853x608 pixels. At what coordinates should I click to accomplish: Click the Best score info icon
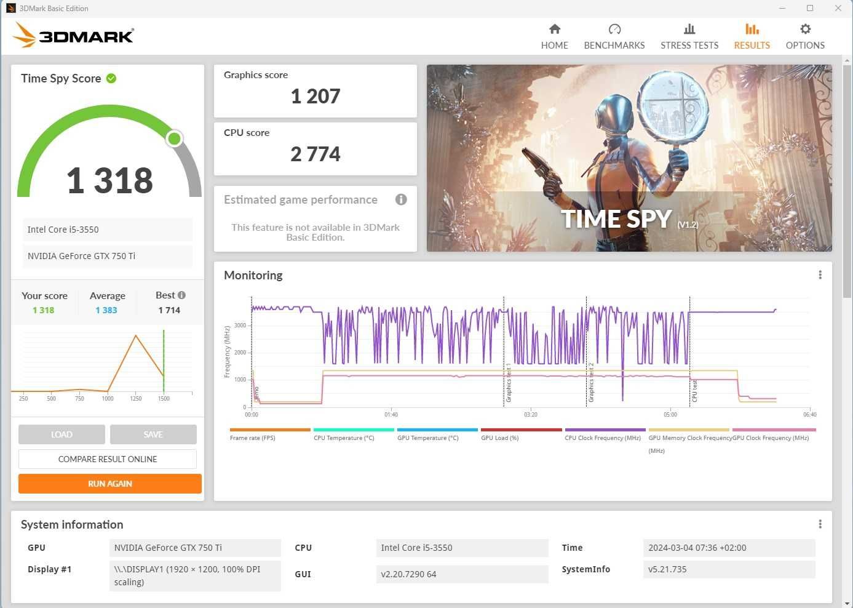point(181,295)
